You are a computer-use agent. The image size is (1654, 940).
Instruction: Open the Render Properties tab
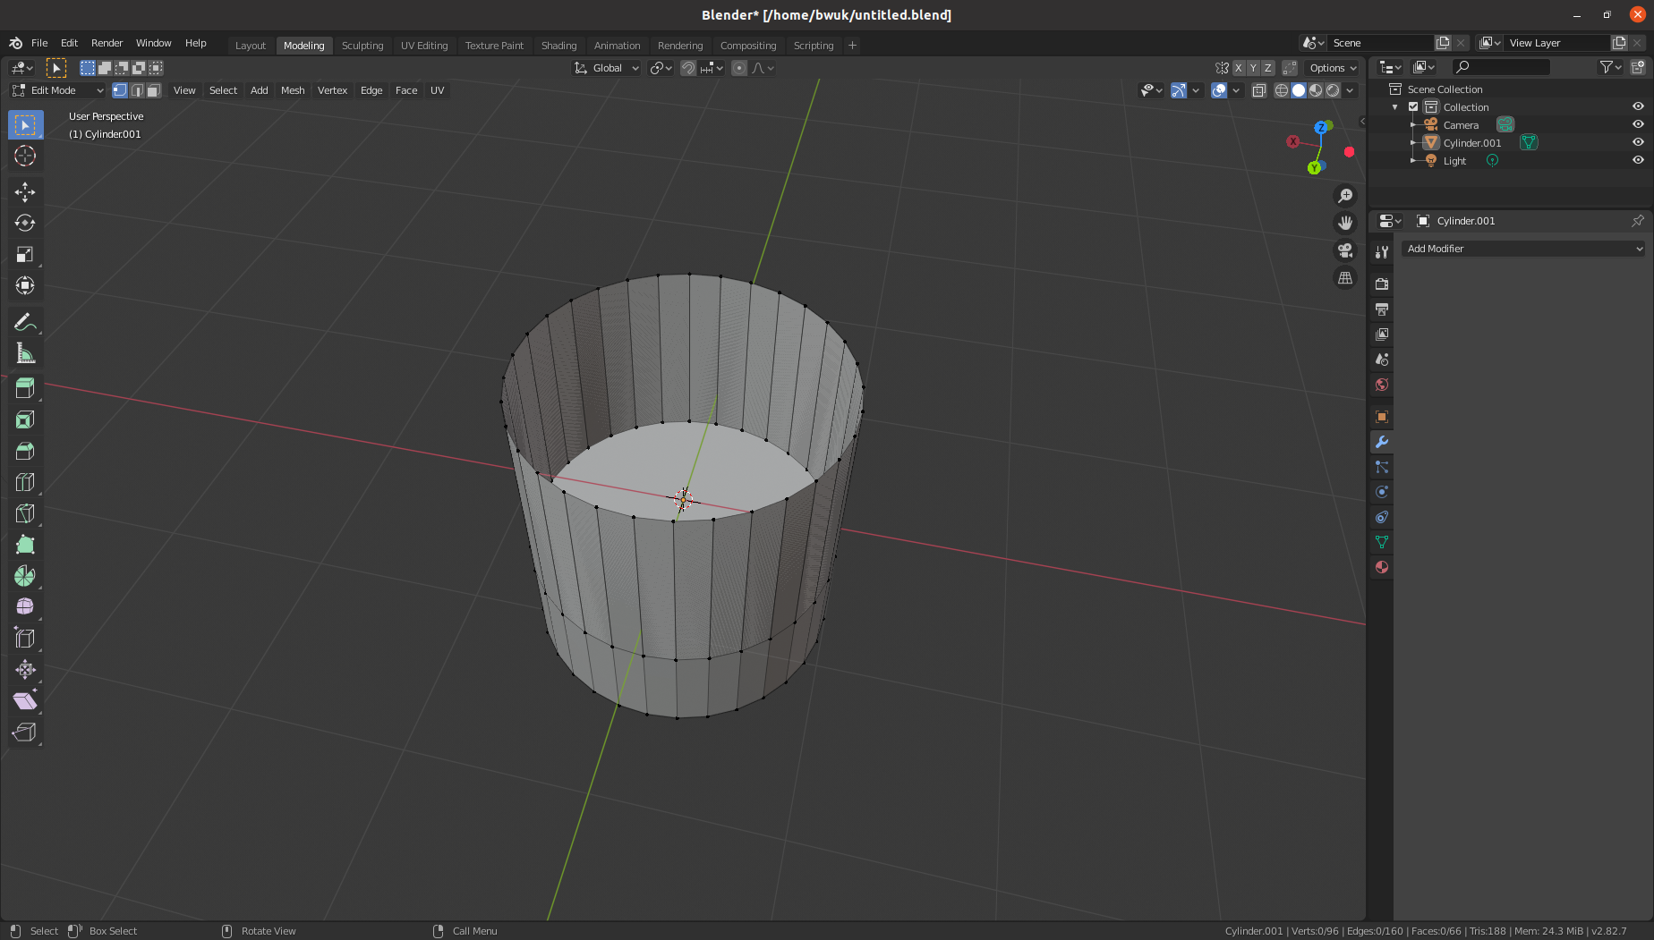point(1381,283)
